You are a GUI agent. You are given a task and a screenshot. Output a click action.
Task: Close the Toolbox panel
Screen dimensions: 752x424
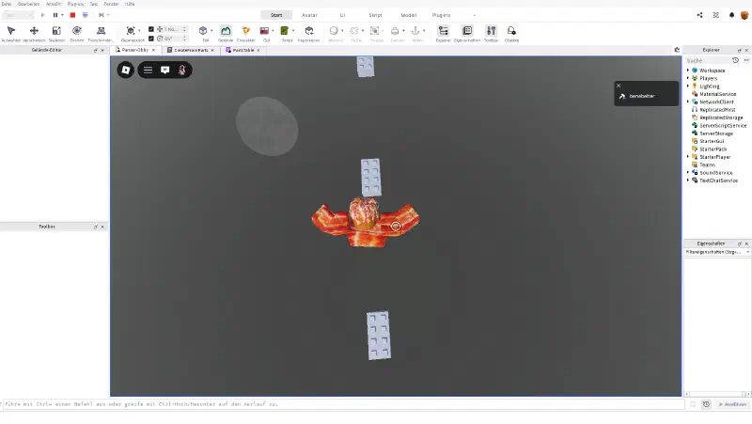click(102, 227)
